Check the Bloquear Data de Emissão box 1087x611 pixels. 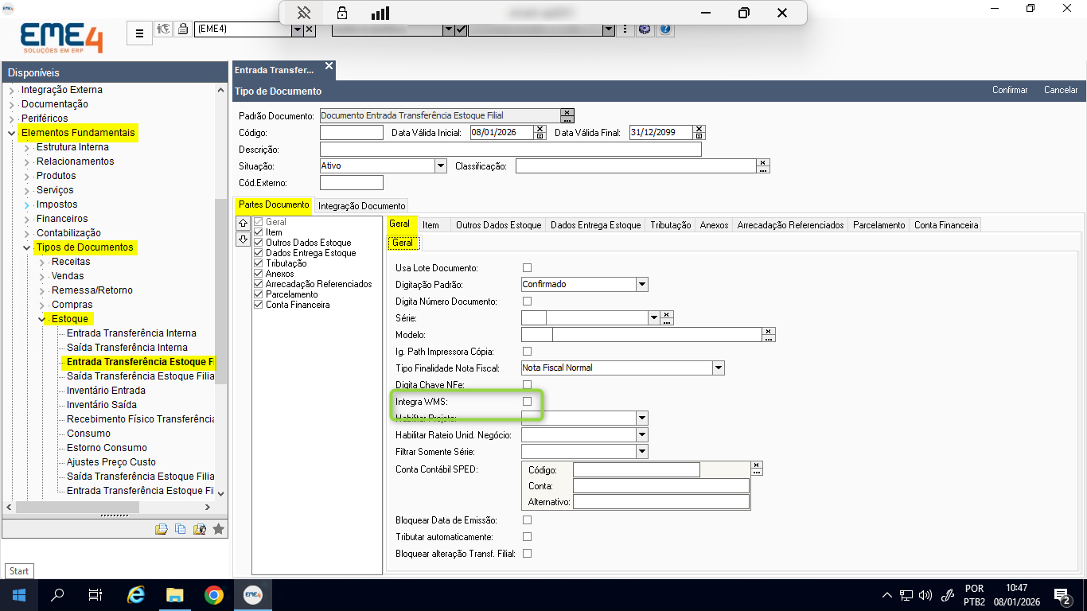527,520
